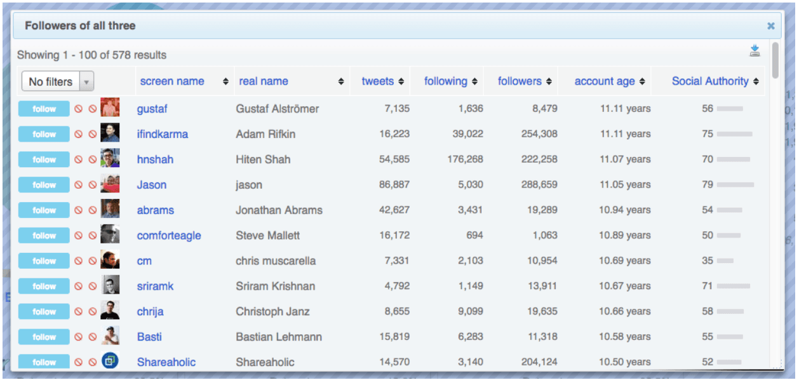Toggle sorting on the tweets column
This screenshot has height=380, width=799.
point(399,81)
